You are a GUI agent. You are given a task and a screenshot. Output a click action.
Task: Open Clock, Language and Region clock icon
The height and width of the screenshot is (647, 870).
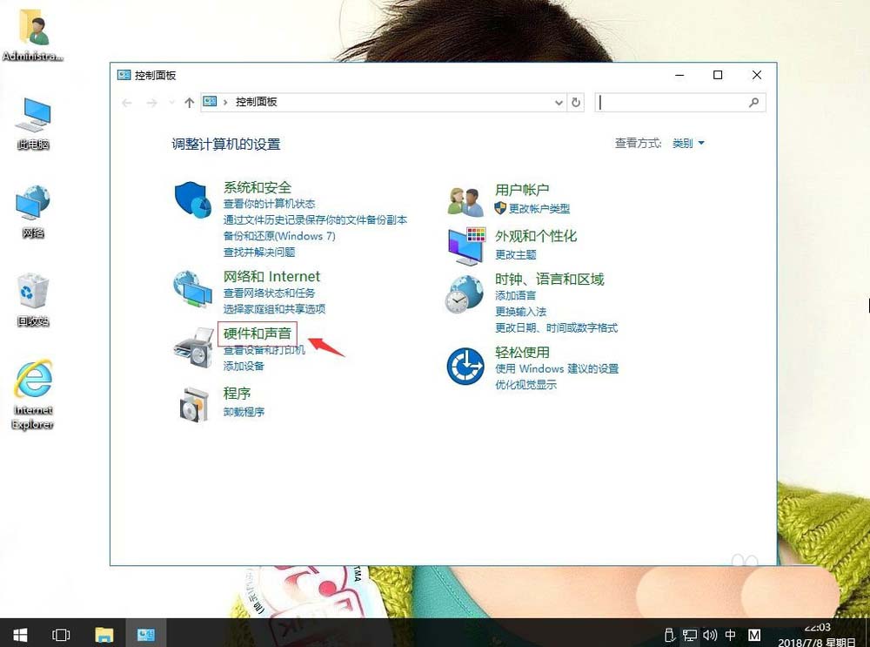coord(464,294)
